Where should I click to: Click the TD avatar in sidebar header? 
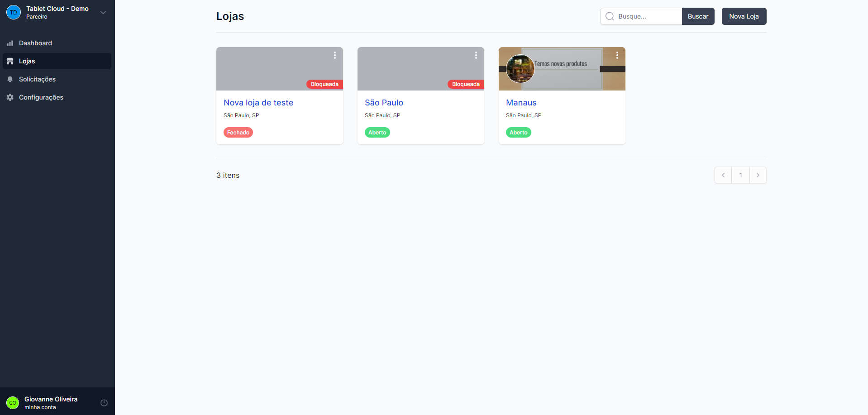click(14, 12)
